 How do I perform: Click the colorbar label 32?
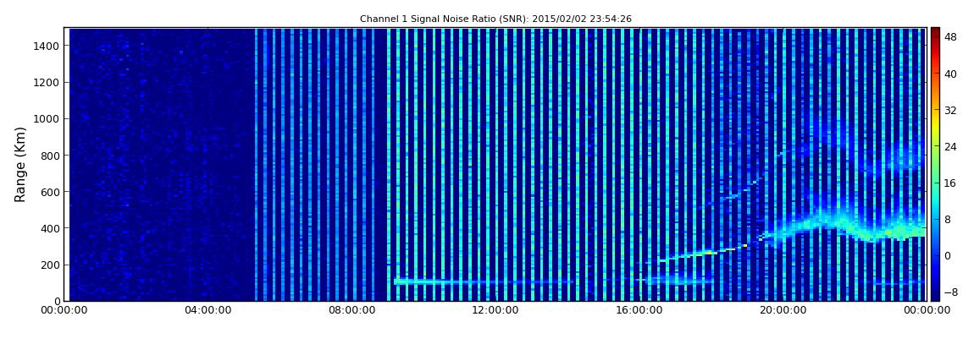(951, 111)
